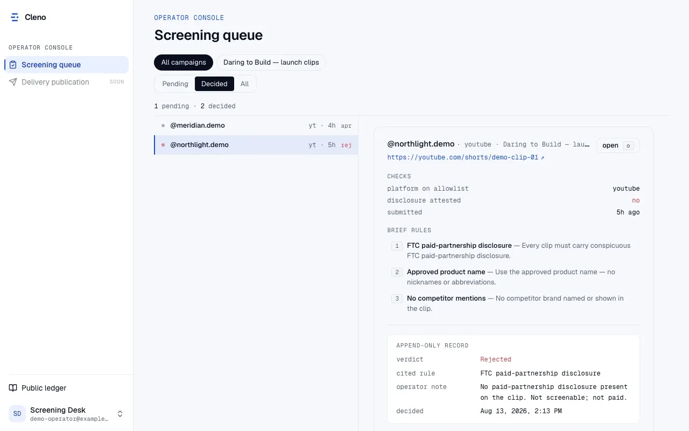Open the Public ledger link

click(x=66, y=388)
